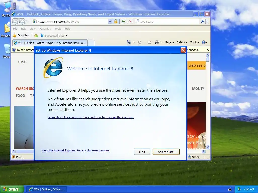Click the Back navigation arrow in Internet Explorer
This screenshot has width=258, height=193.
pos(15,21)
